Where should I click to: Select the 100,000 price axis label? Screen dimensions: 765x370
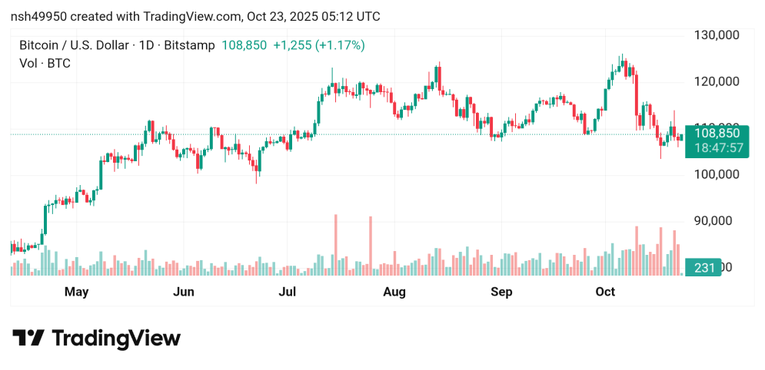(x=717, y=174)
